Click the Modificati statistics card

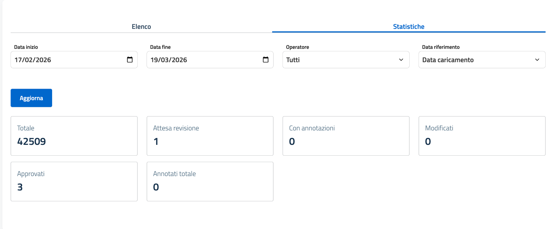482,136
